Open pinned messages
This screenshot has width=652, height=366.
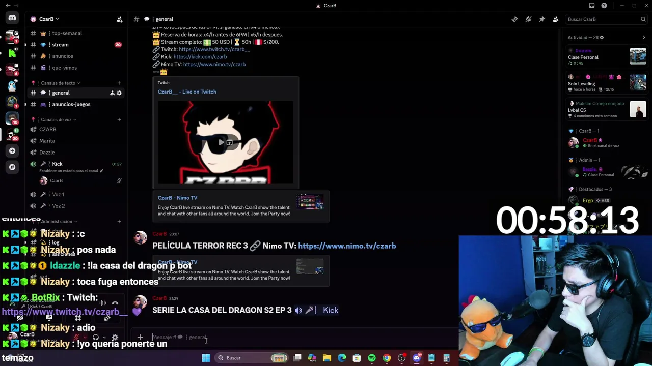click(542, 19)
